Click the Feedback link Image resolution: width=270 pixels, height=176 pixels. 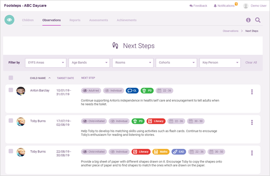pyautogui.click(x=199, y=6)
